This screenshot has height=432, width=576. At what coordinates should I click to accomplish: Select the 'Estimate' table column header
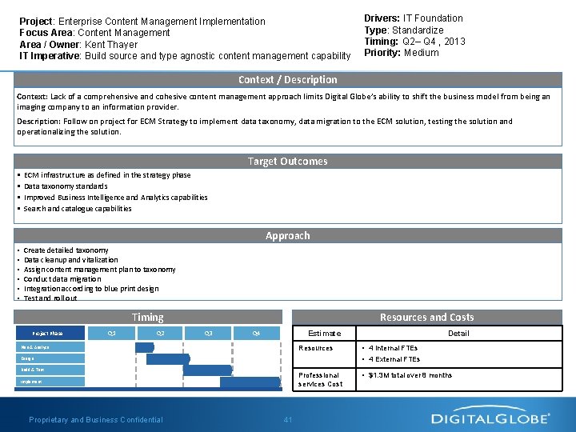pos(324,333)
